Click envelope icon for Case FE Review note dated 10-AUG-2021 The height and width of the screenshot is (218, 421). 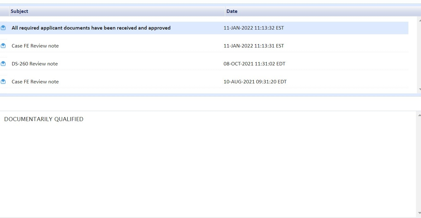pos(3,81)
